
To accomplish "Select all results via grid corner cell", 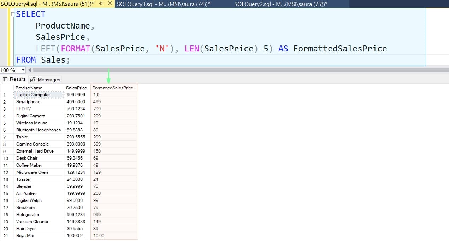I will pos(7,88).
